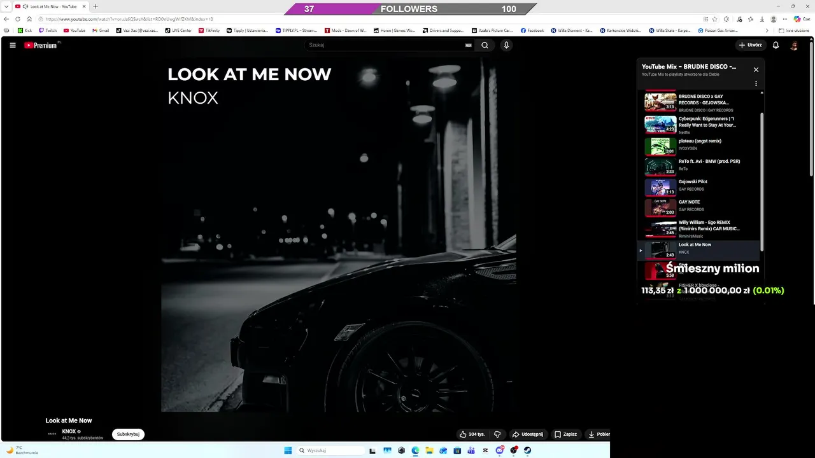Open File Explorer from the taskbar
This screenshot has width=815, height=458.
point(429,450)
